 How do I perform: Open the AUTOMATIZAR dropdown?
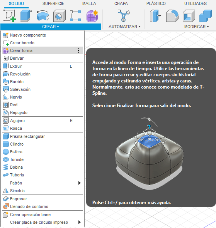(x=124, y=27)
